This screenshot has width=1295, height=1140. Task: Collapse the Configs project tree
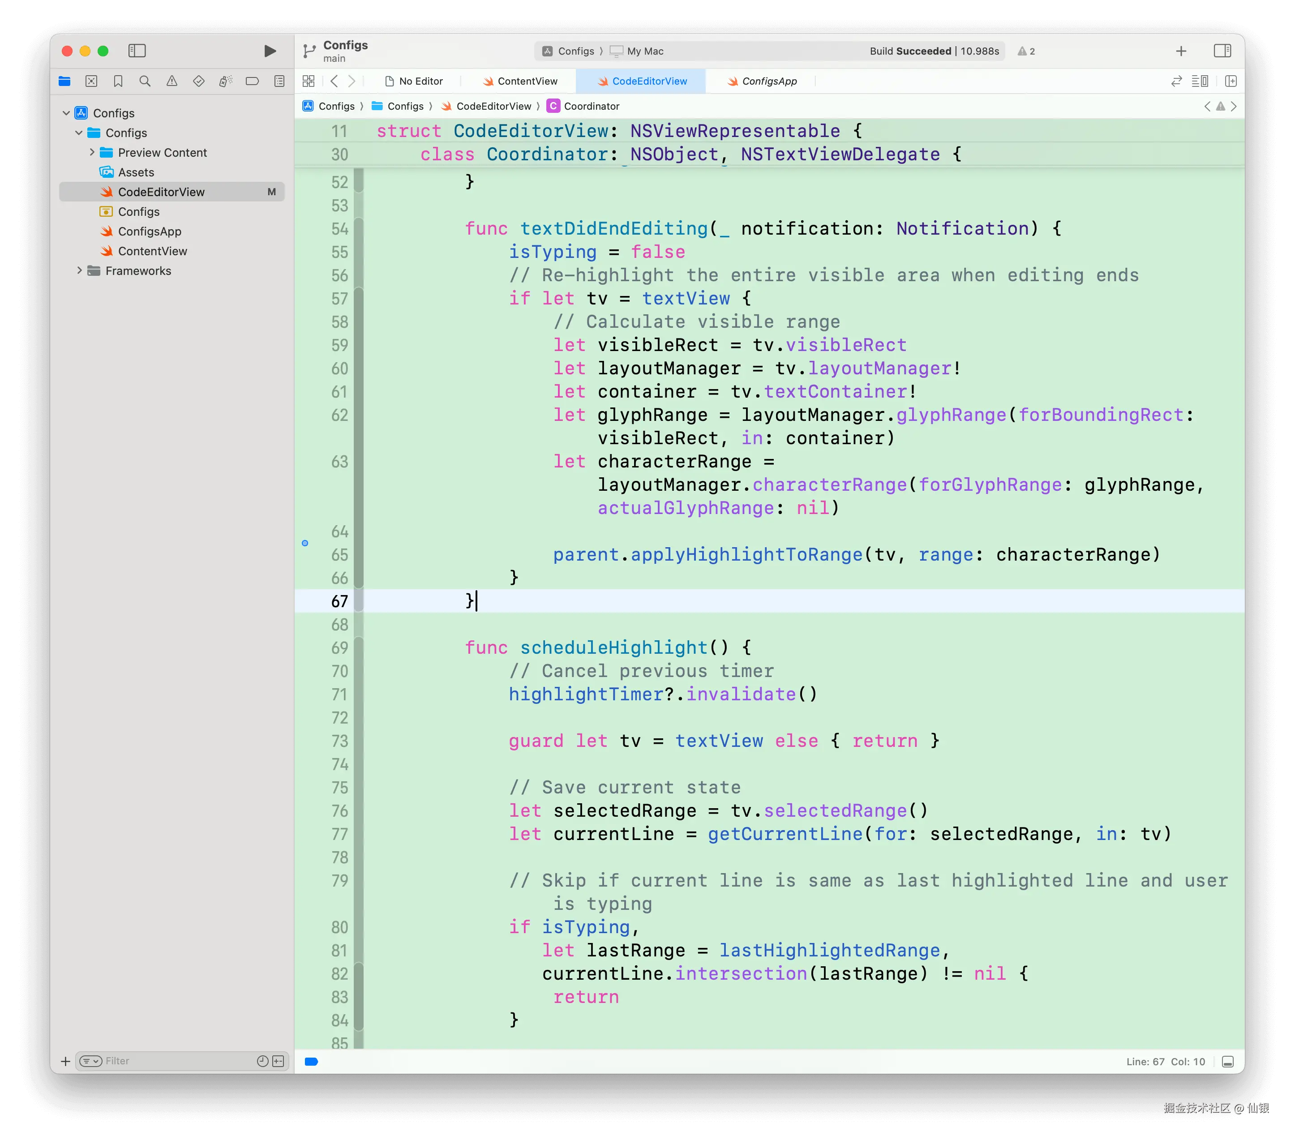point(67,113)
